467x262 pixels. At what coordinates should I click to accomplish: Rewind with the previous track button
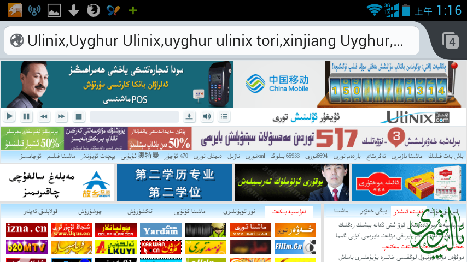pos(44,116)
